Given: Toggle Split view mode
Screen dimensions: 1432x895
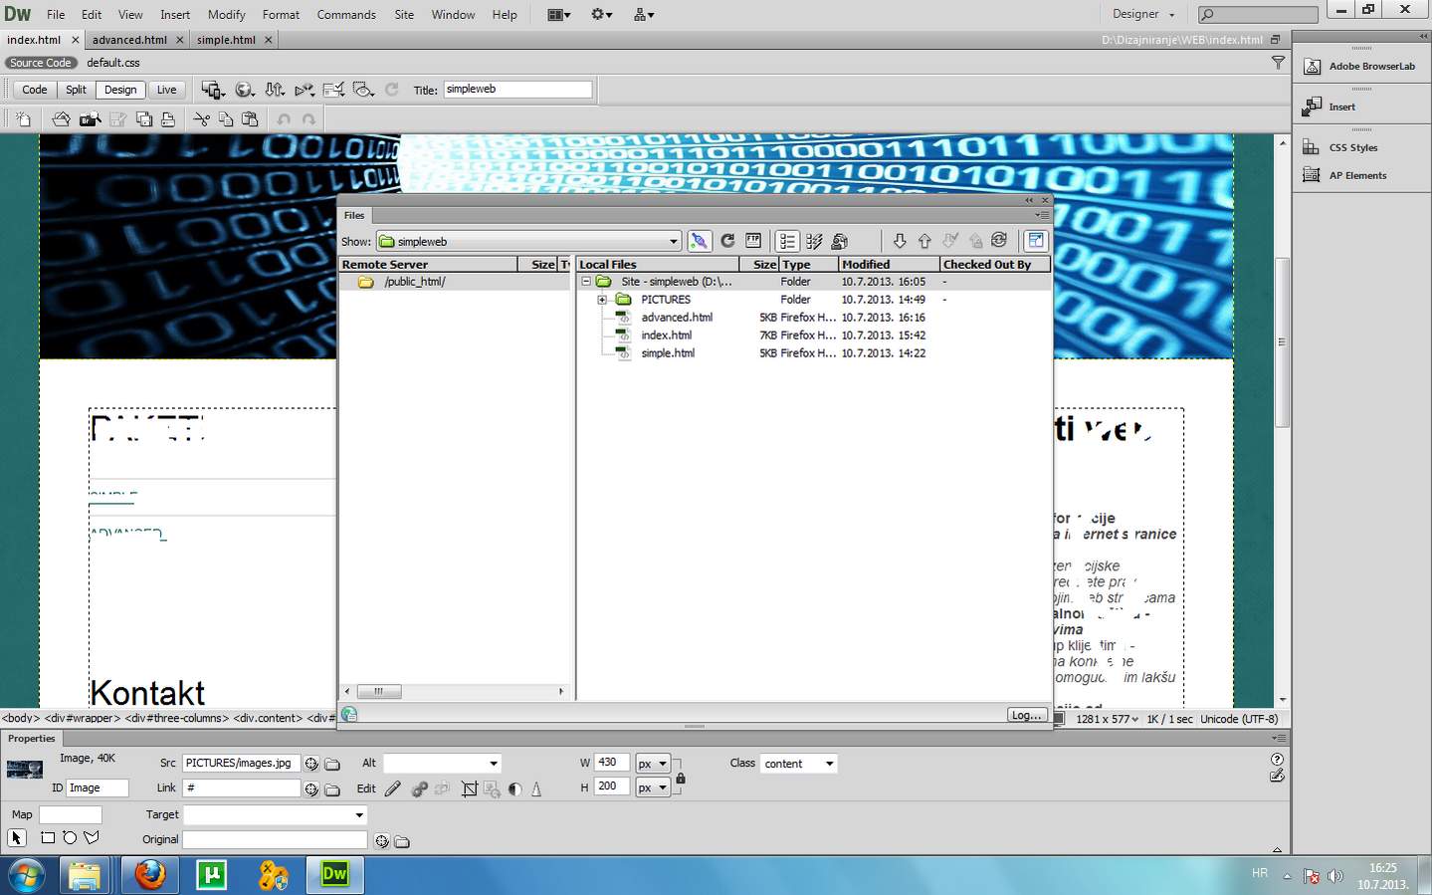Looking at the screenshot, I should point(76,90).
